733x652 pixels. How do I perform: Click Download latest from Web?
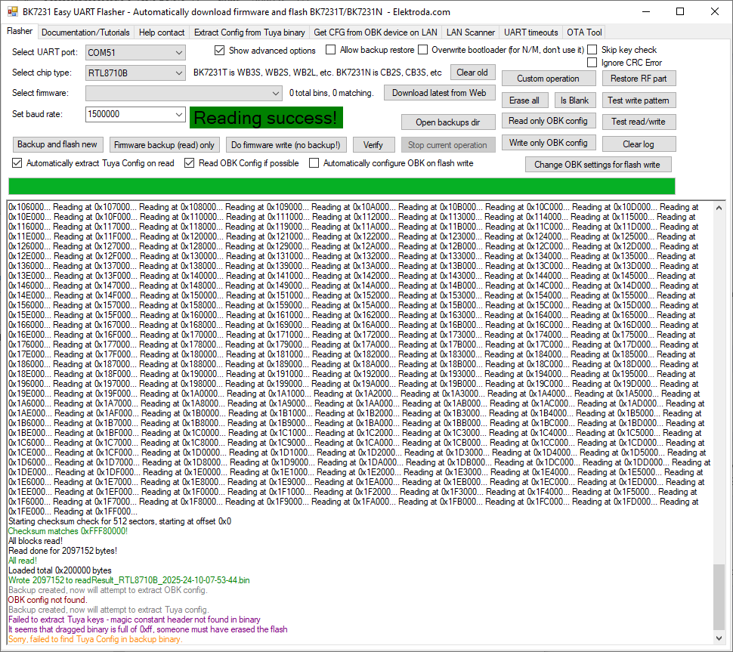coord(439,92)
